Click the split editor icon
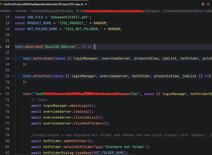Image resolution: width=212 pixels, height=155 pixels. coord(208,4)
